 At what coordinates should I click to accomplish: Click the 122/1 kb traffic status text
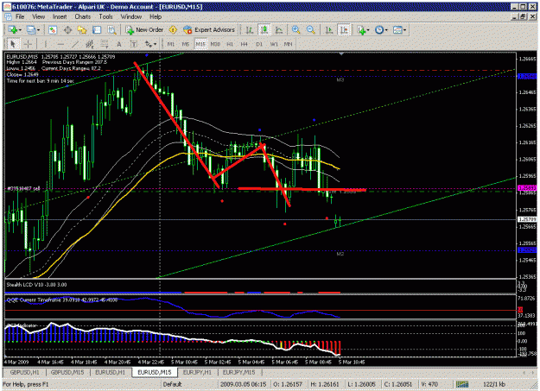pyautogui.click(x=494, y=384)
